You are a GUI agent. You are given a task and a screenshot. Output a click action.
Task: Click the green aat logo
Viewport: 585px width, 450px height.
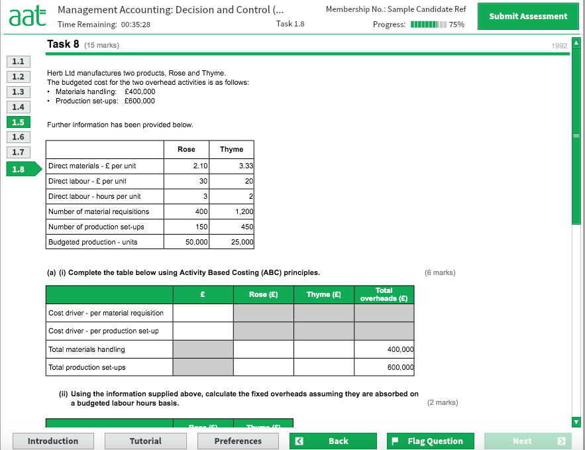click(x=27, y=15)
